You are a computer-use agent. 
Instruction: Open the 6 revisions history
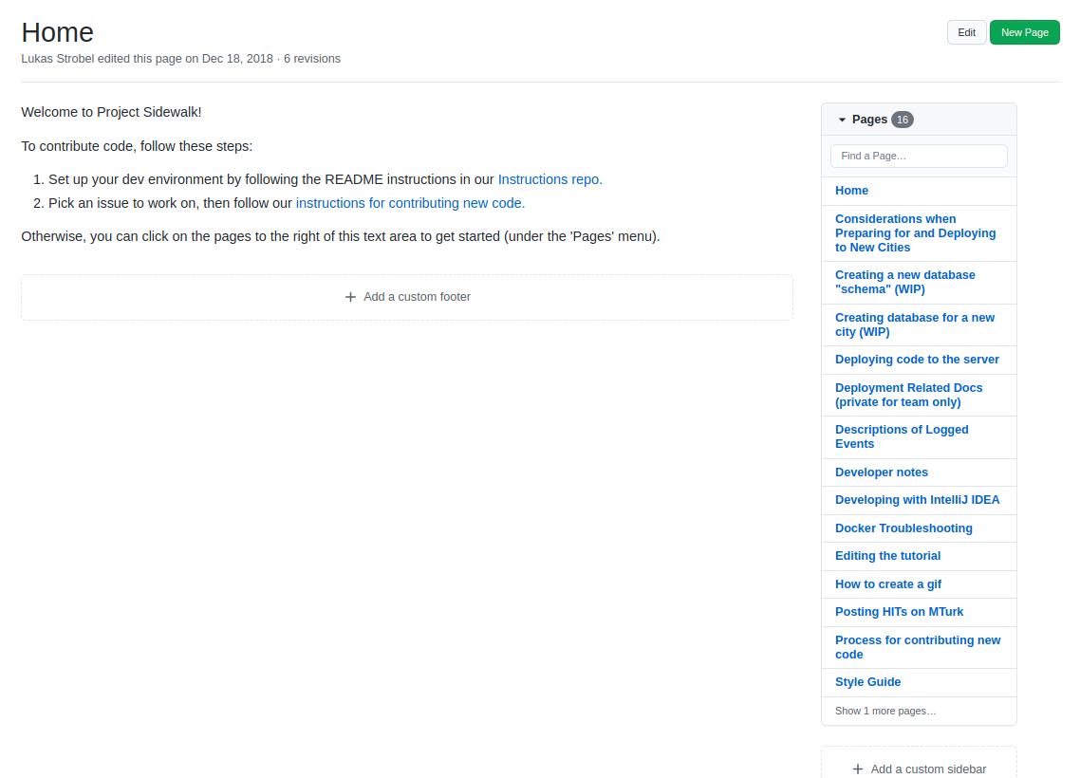[x=310, y=58]
